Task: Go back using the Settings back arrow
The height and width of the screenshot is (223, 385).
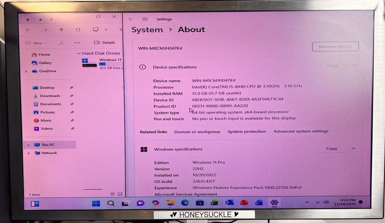Action: point(131,19)
